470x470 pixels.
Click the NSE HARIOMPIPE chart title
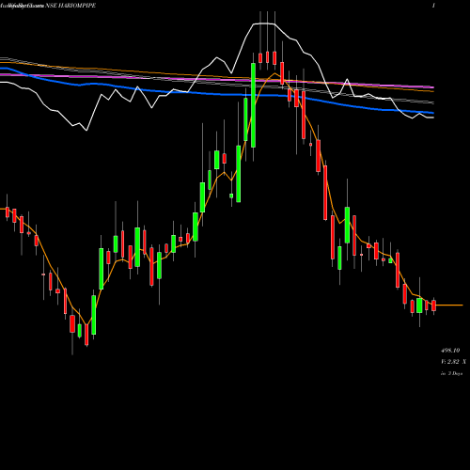tap(70, 6)
